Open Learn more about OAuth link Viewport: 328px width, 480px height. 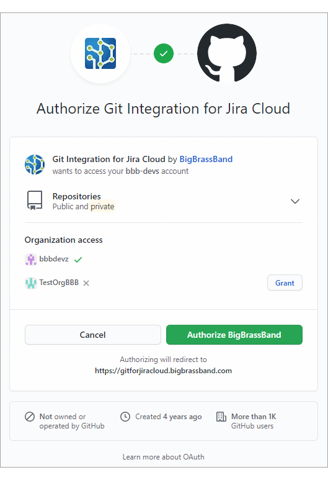coord(164,457)
